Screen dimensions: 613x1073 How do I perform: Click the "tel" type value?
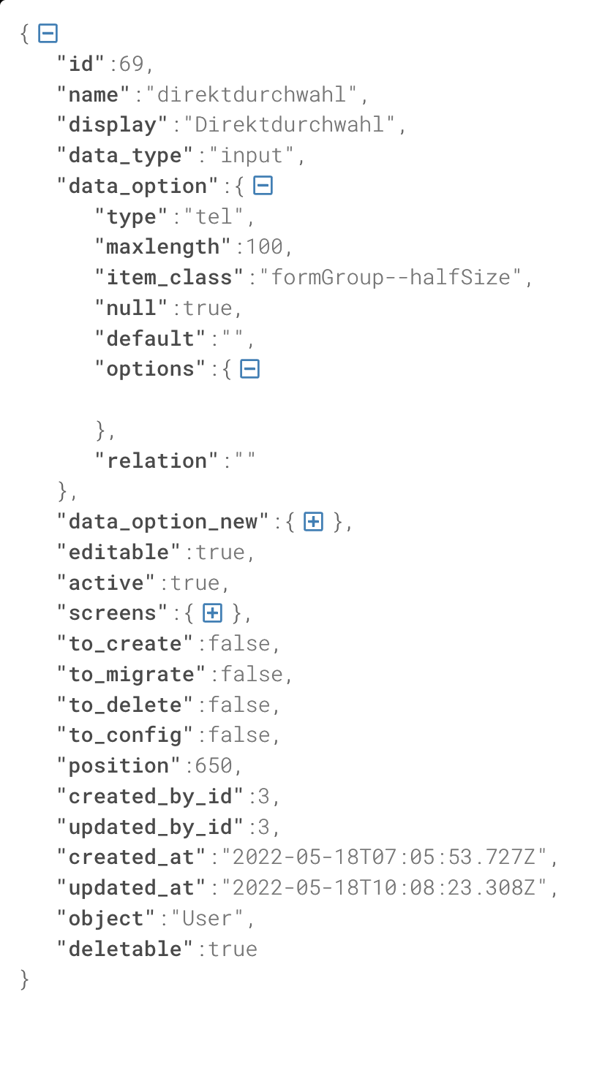coord(214,217)
